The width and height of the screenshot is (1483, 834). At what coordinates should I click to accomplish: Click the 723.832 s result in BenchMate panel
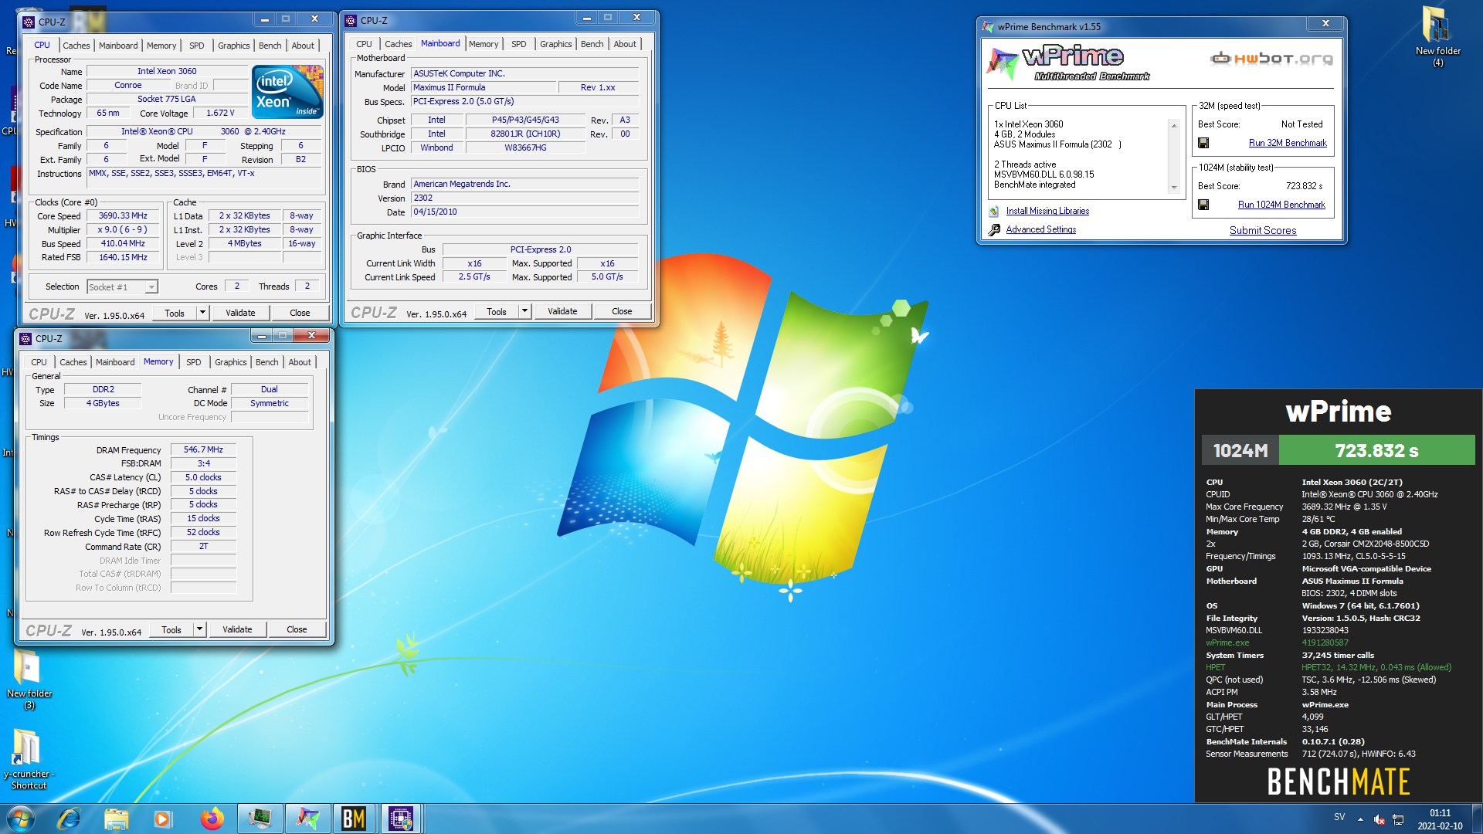coord(1376,450)
